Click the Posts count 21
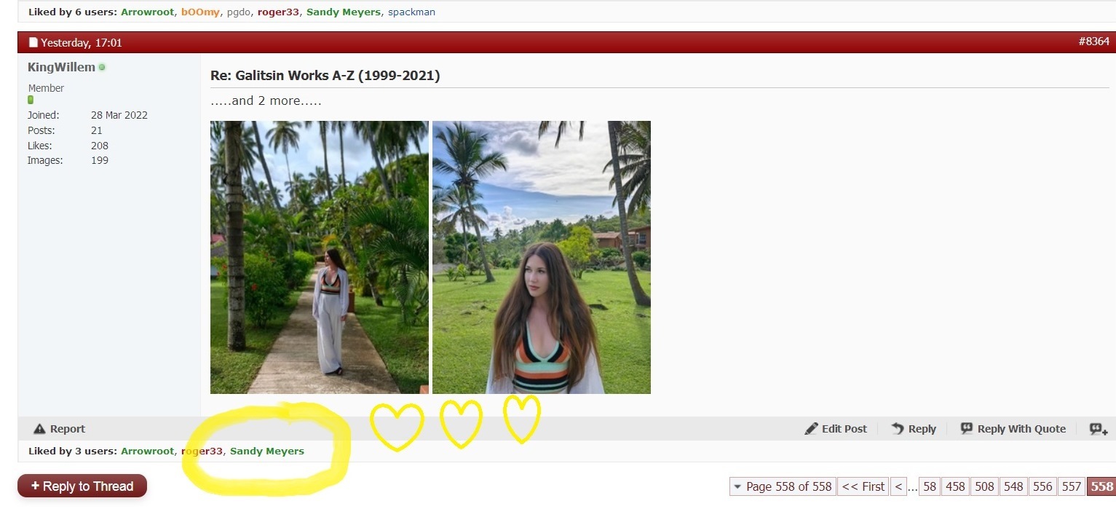 pyautogui.click(x=97, y=130)
